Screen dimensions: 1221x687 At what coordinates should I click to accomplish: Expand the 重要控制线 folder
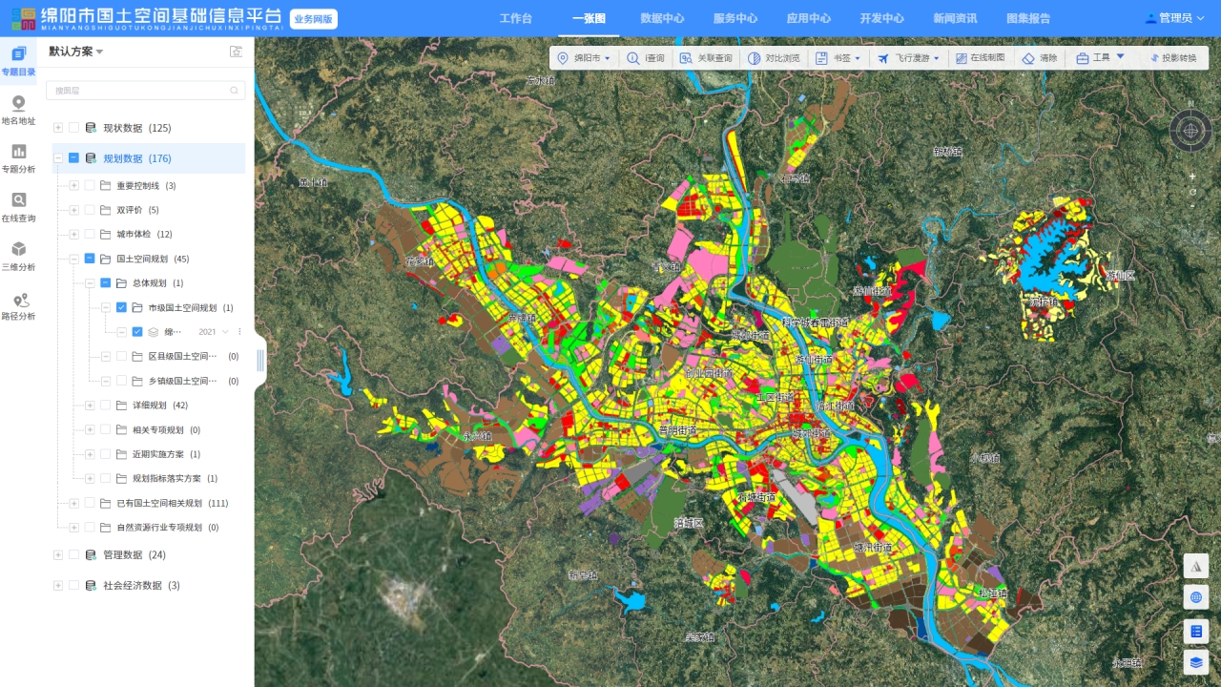pyautogui.click(x=73, y=185)
